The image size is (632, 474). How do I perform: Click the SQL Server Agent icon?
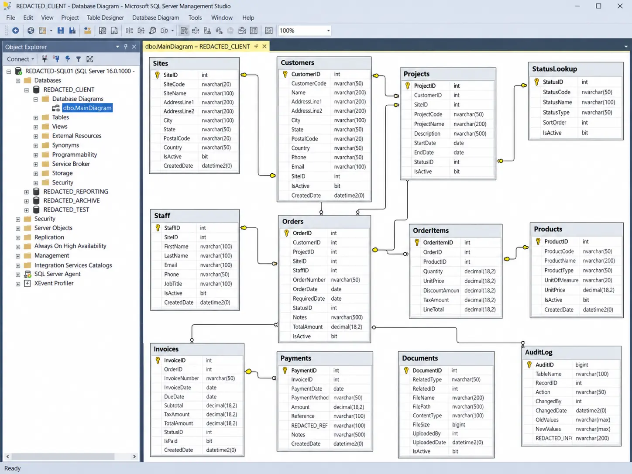[x=27, y=274]
